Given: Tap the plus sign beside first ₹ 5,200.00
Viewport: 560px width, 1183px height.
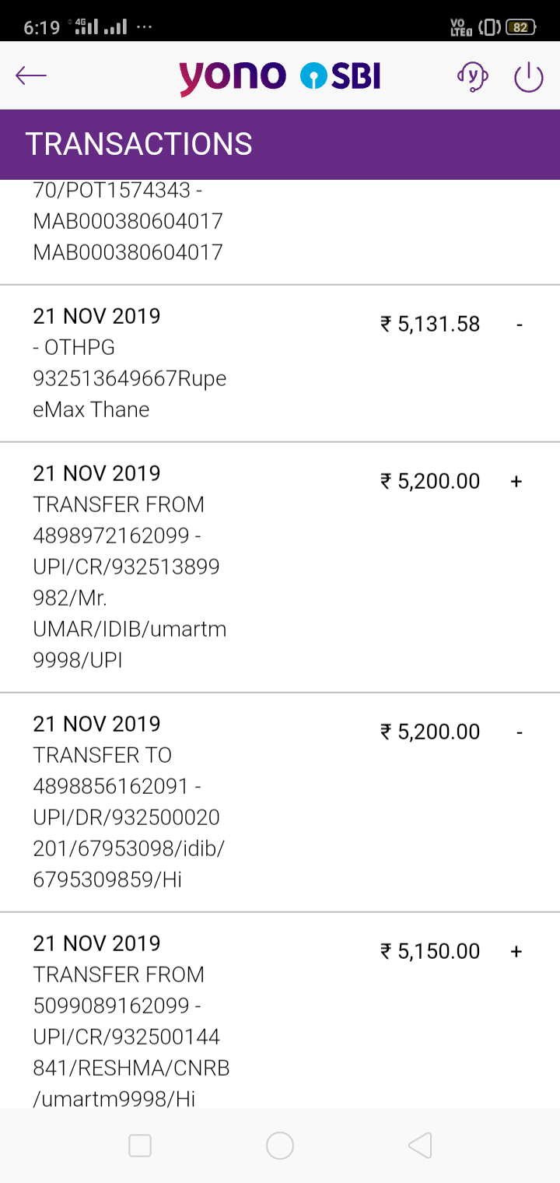Looking at the screenshot, I should pyautogui.click(x=516, y=481).
